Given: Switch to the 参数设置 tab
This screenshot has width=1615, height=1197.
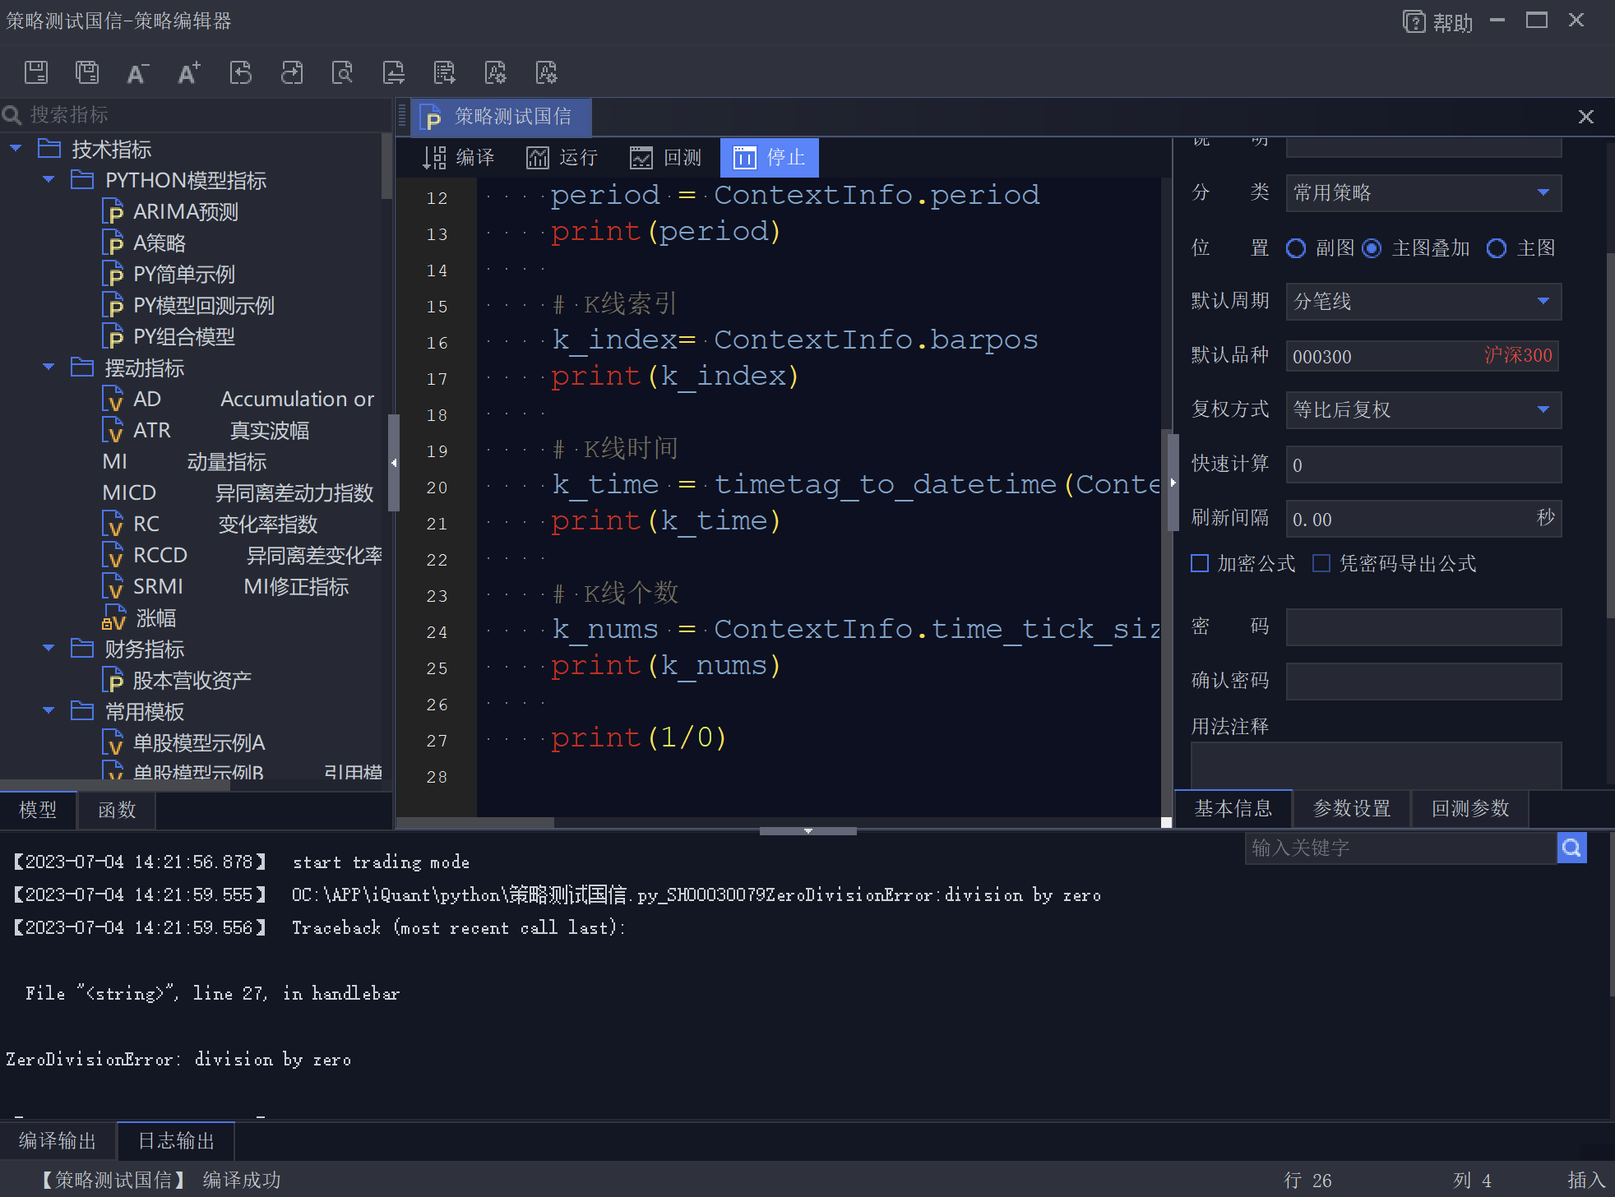Looking at the screenshot, I should coord(1351,809).
